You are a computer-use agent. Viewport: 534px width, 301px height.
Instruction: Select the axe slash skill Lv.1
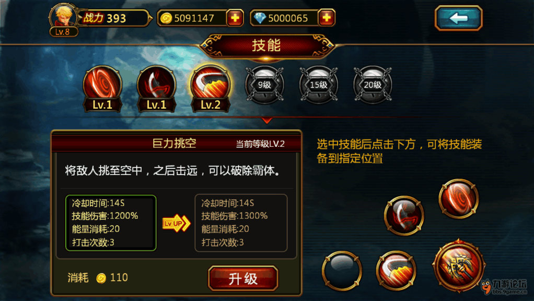(x=156, y=88)
